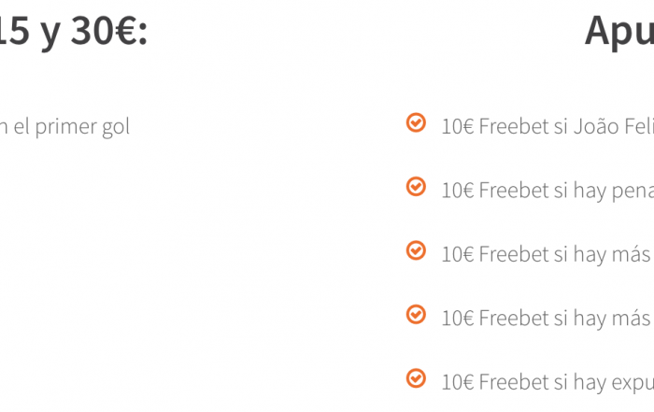The width and height of the screenshot is (654, 412).
Task: Click the '10€' amount in the João line
Action: 458,126
